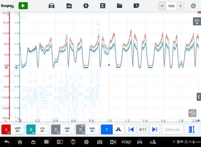Increase sample count with plus button

180,6
